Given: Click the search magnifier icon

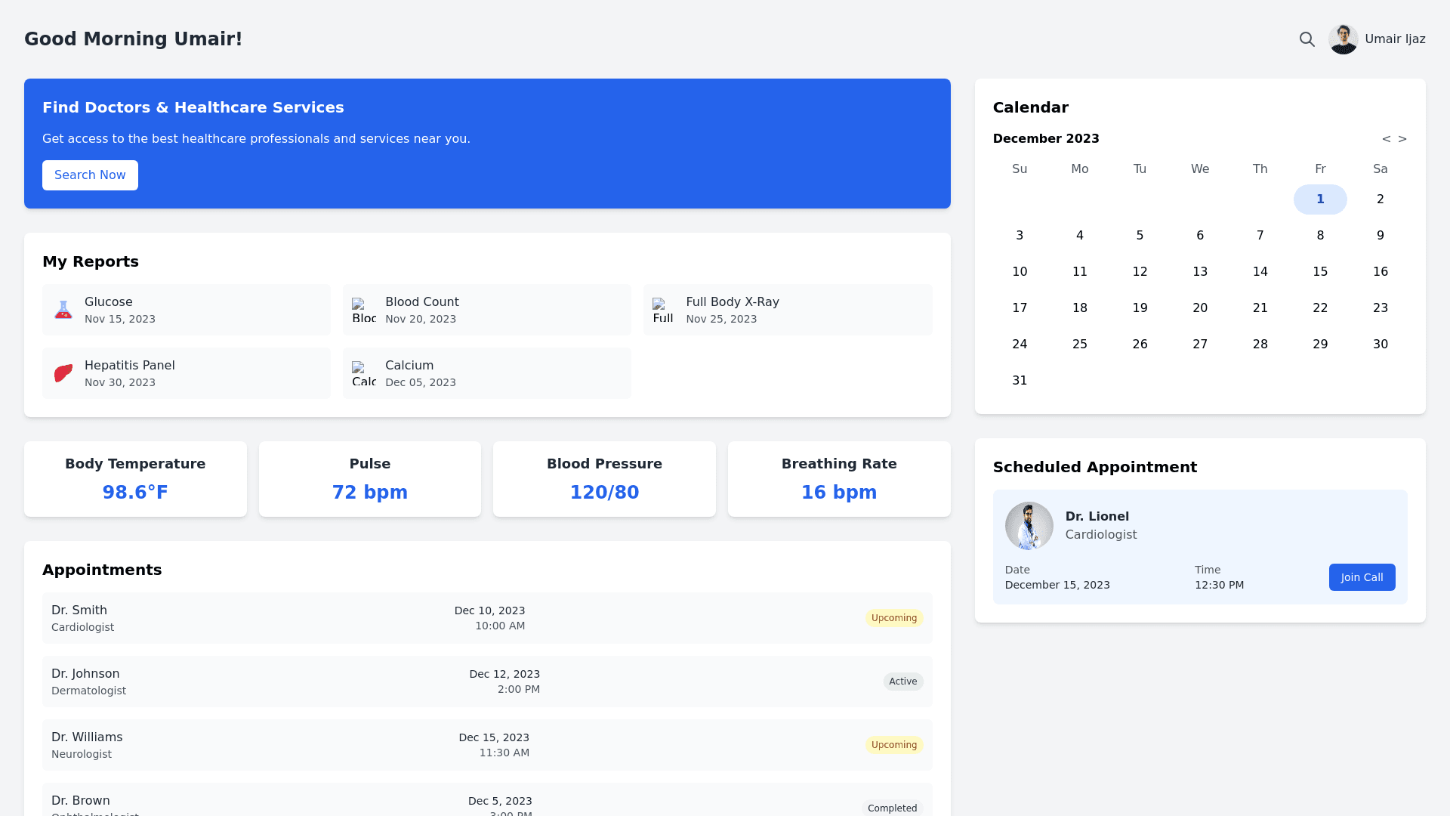Looking at the screenshot, I should pyautogui.click(x=1307, y=39).
